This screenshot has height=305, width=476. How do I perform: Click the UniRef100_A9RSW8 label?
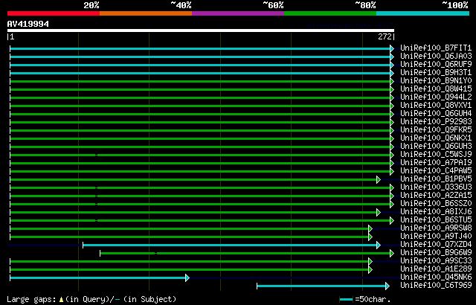[436, 228]
